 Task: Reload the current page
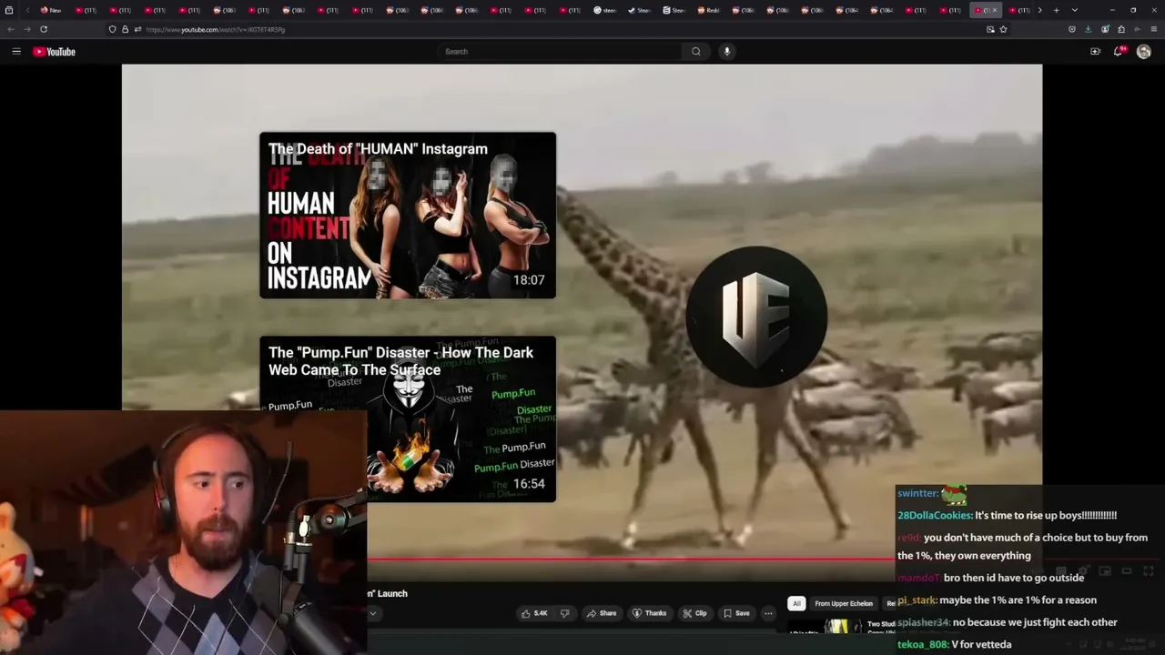44,29
